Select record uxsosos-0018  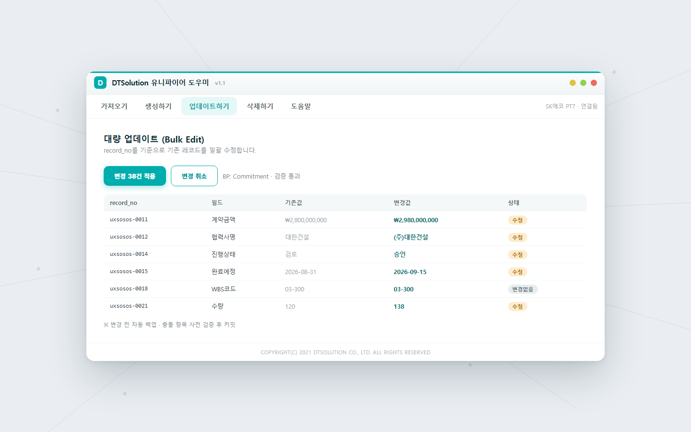coord(129,289)
